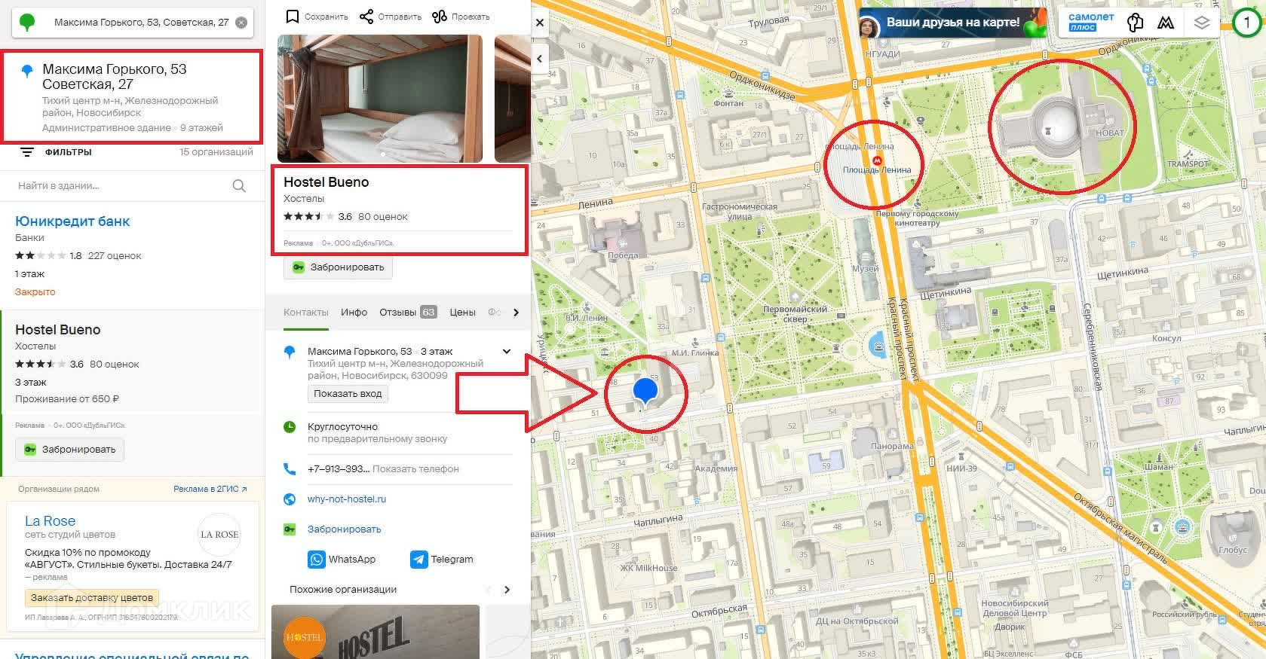
Task: Open the "Ваши друзья на карте!" banner
Action: click(x=953, y=23)
